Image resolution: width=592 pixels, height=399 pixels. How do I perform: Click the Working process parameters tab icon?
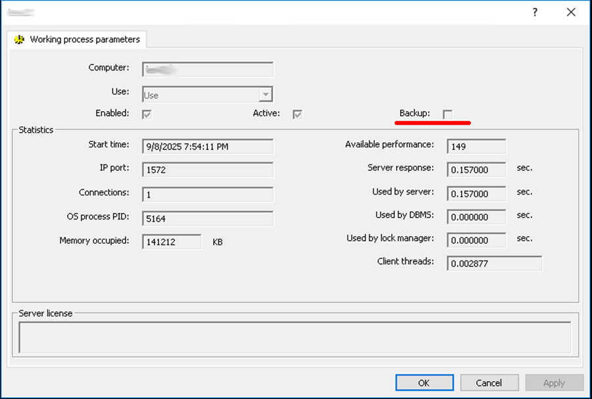tap(19, 39)
